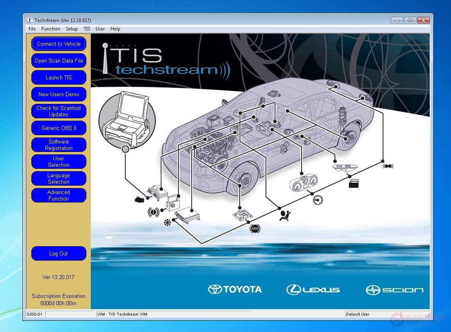Image resolution: width=451 pixels, height=332 pixels.
Task: Log Out of Techstream
Action: tap(59, 253)
